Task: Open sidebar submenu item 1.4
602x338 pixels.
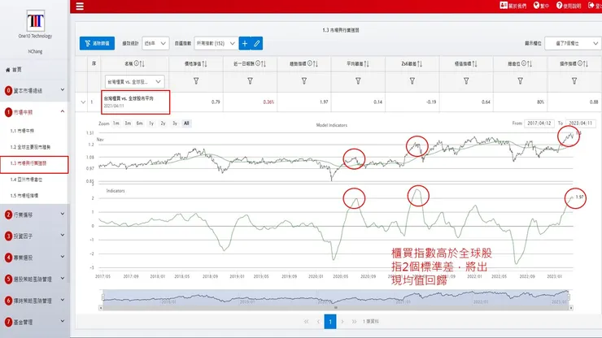Action: pyautogui.click(x=26, y=180)
